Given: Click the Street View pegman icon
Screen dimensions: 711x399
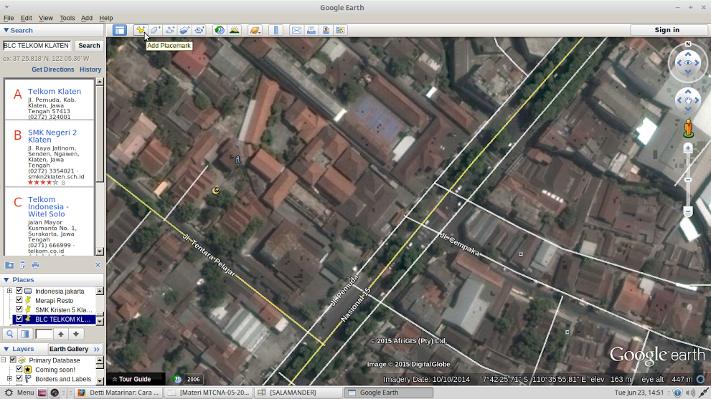Looking at the screenshot, I should (688, 128).
